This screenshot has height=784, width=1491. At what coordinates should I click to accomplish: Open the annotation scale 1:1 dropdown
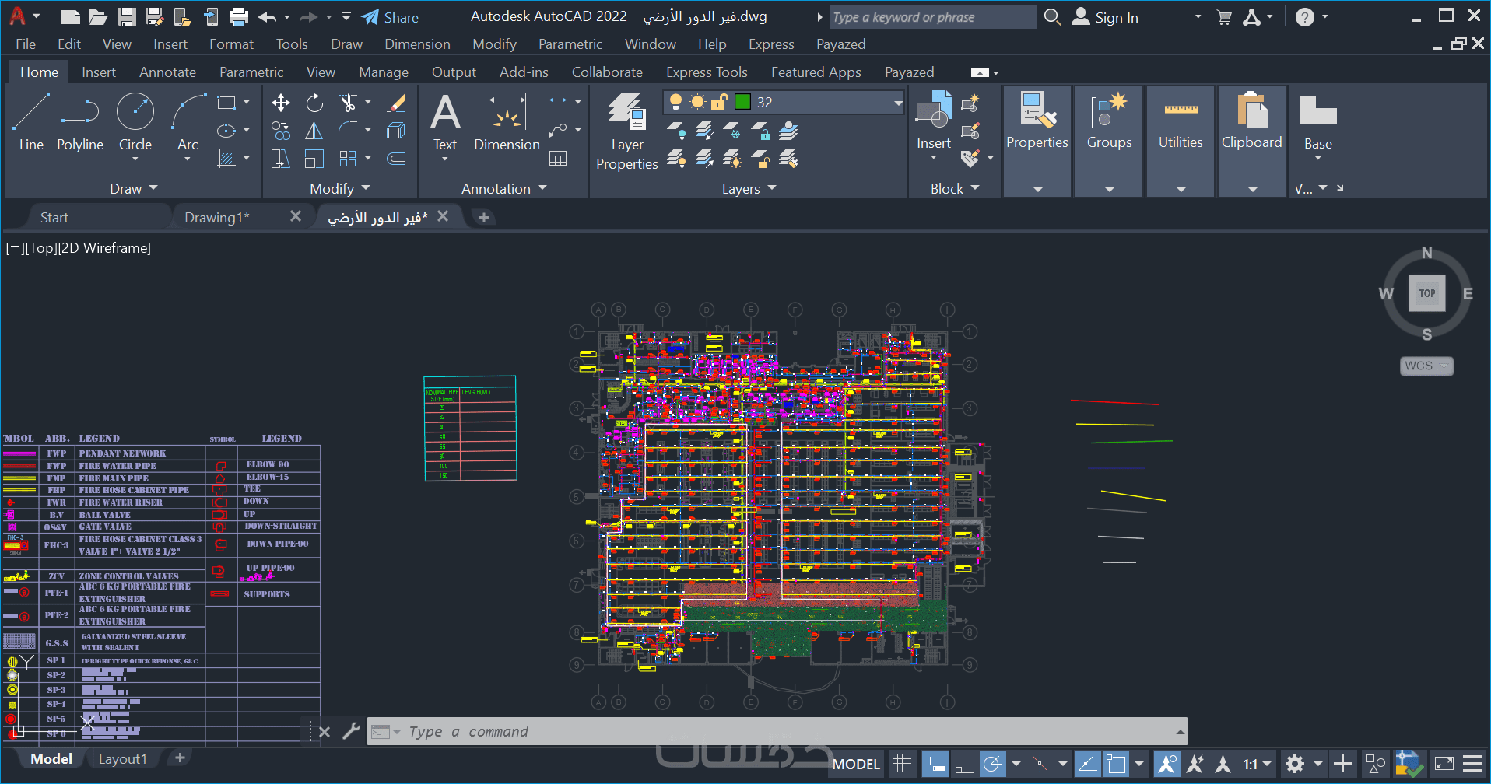tap(1256, 764)
